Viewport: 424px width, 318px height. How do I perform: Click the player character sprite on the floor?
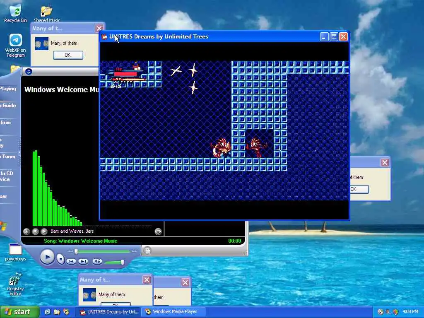(x=221, y=148)
